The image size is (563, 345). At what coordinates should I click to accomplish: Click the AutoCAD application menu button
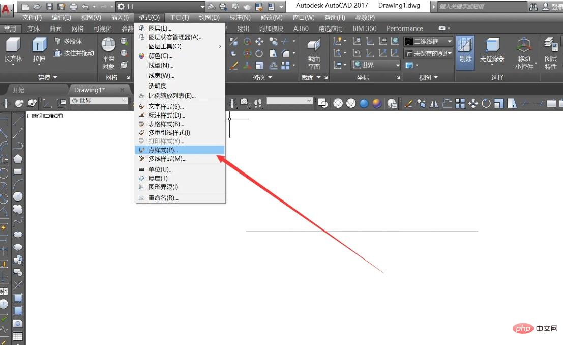[x=6, y=9]
